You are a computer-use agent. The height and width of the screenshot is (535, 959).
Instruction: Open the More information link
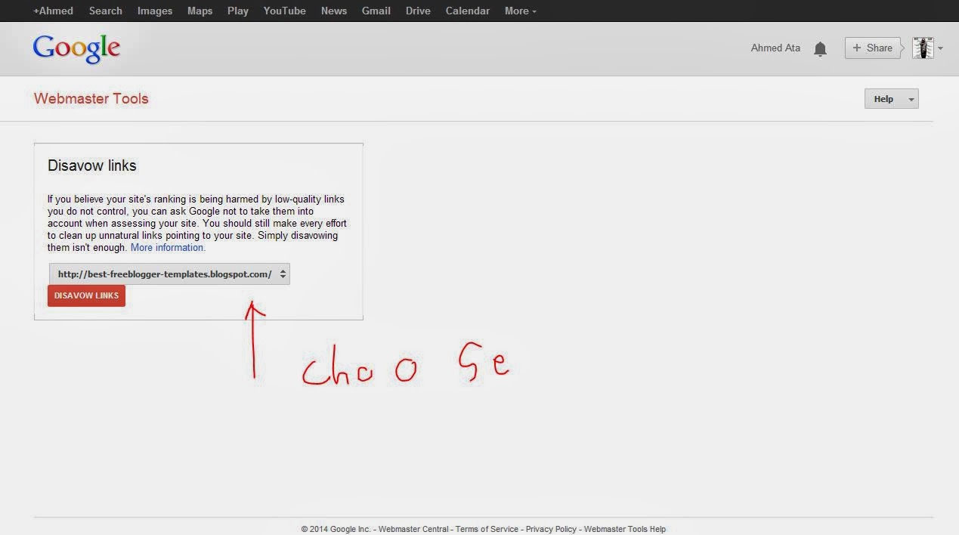[168, 248]
